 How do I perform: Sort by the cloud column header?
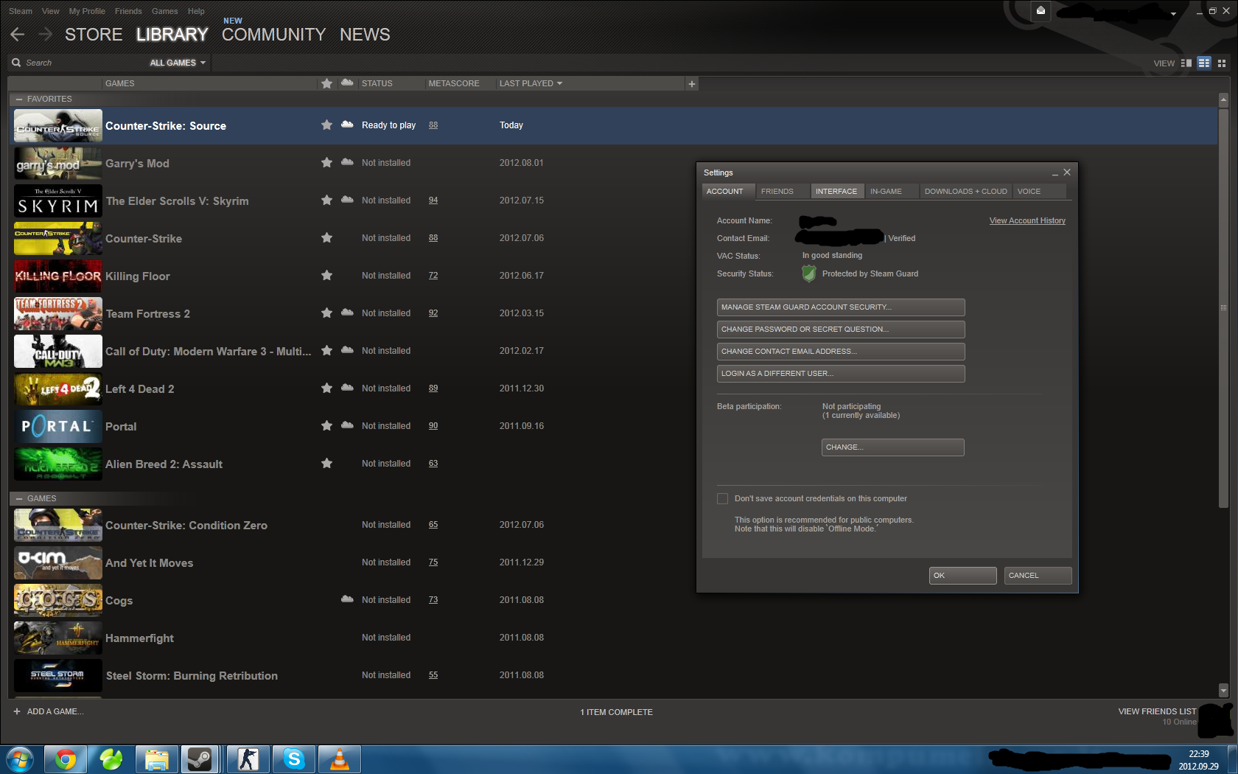coord(347,83)
